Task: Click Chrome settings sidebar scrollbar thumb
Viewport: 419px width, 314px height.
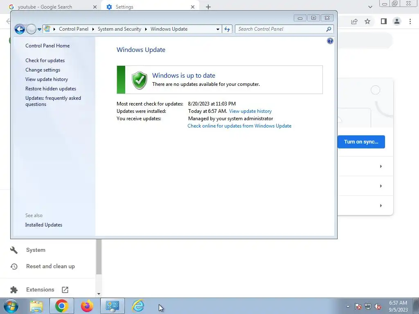Action: pyautogui.click(x=99, y=257)
